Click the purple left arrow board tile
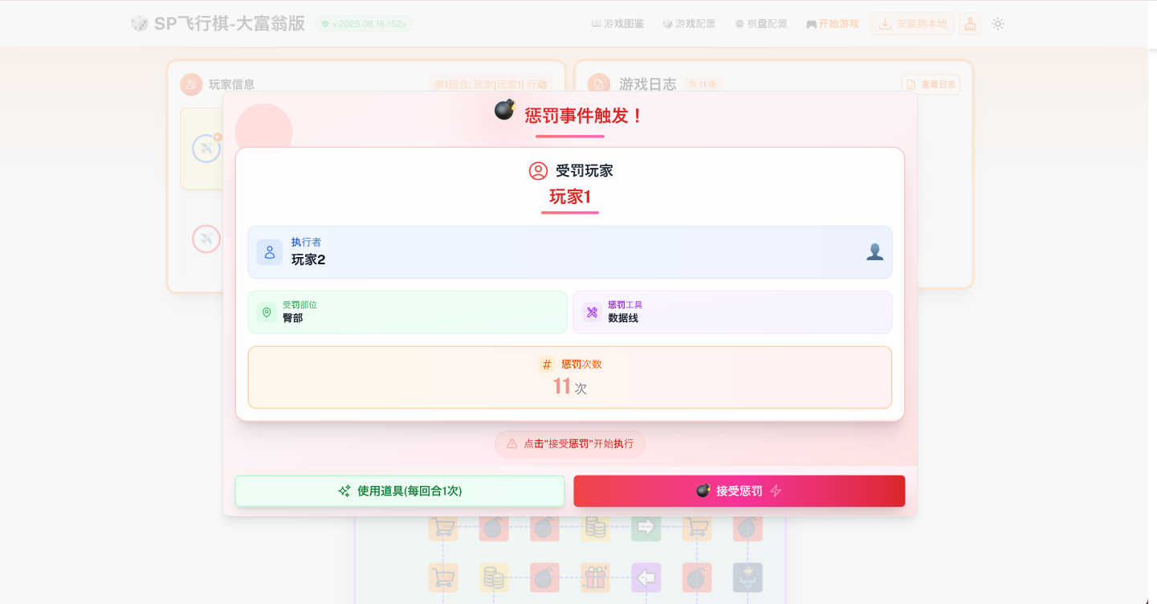Screen dimensions: 1157x604 tap(646, 577)
